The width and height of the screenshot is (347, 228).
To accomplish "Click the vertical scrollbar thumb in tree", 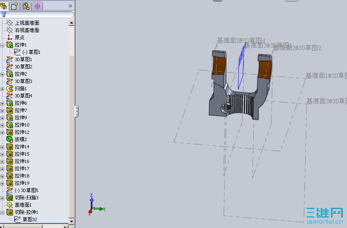I will [71, 136].
